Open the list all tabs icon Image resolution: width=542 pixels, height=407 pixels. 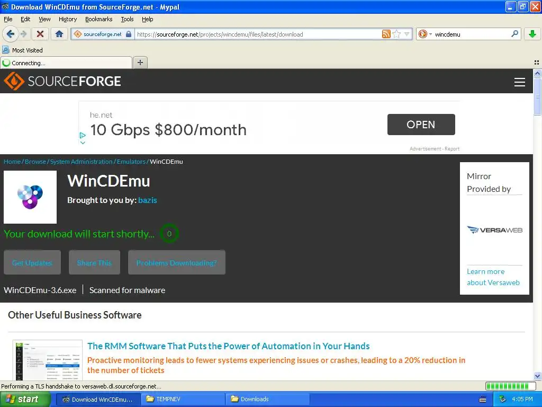(x=537, y=63)
